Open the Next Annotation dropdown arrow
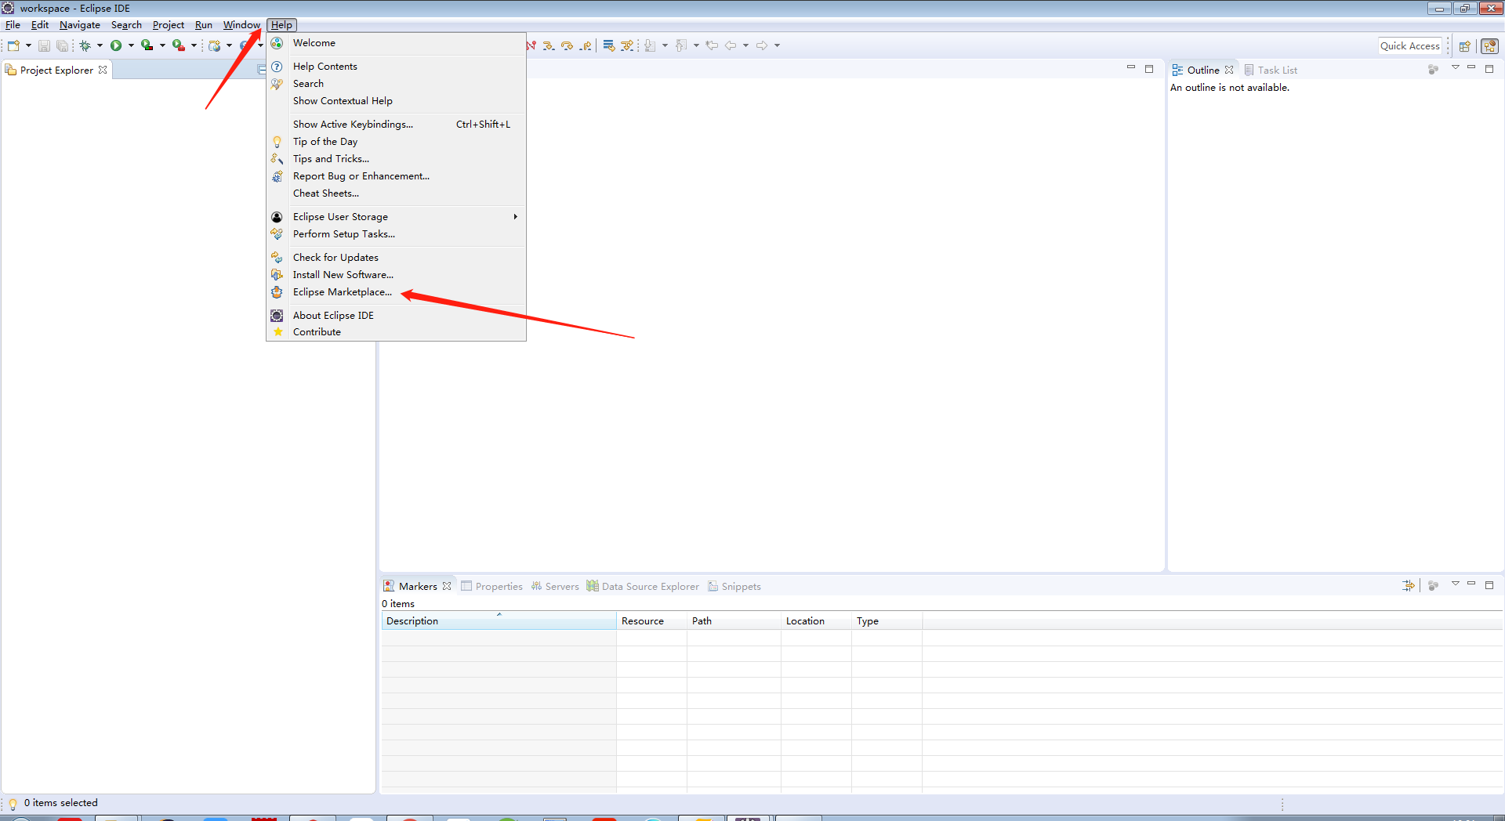 coord(665,45)
